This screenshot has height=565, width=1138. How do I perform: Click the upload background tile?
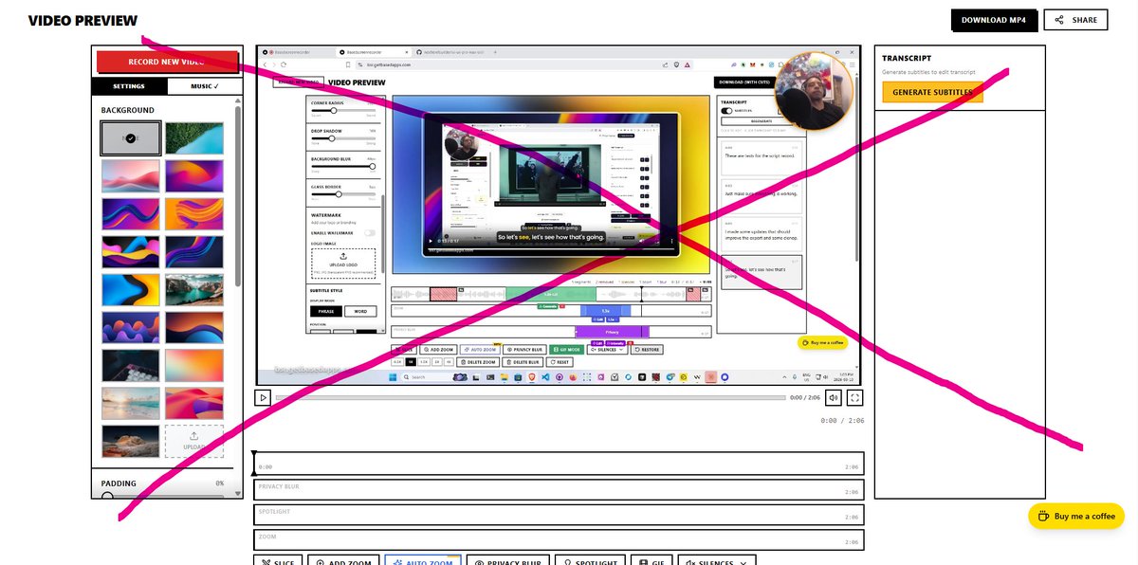(x=194, y=441)
